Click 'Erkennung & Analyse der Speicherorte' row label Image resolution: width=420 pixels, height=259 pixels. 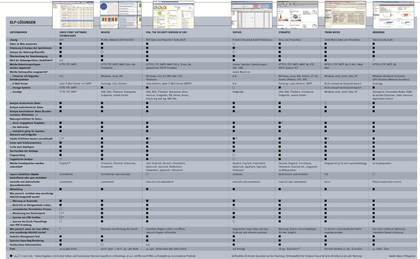pos(30,48)
